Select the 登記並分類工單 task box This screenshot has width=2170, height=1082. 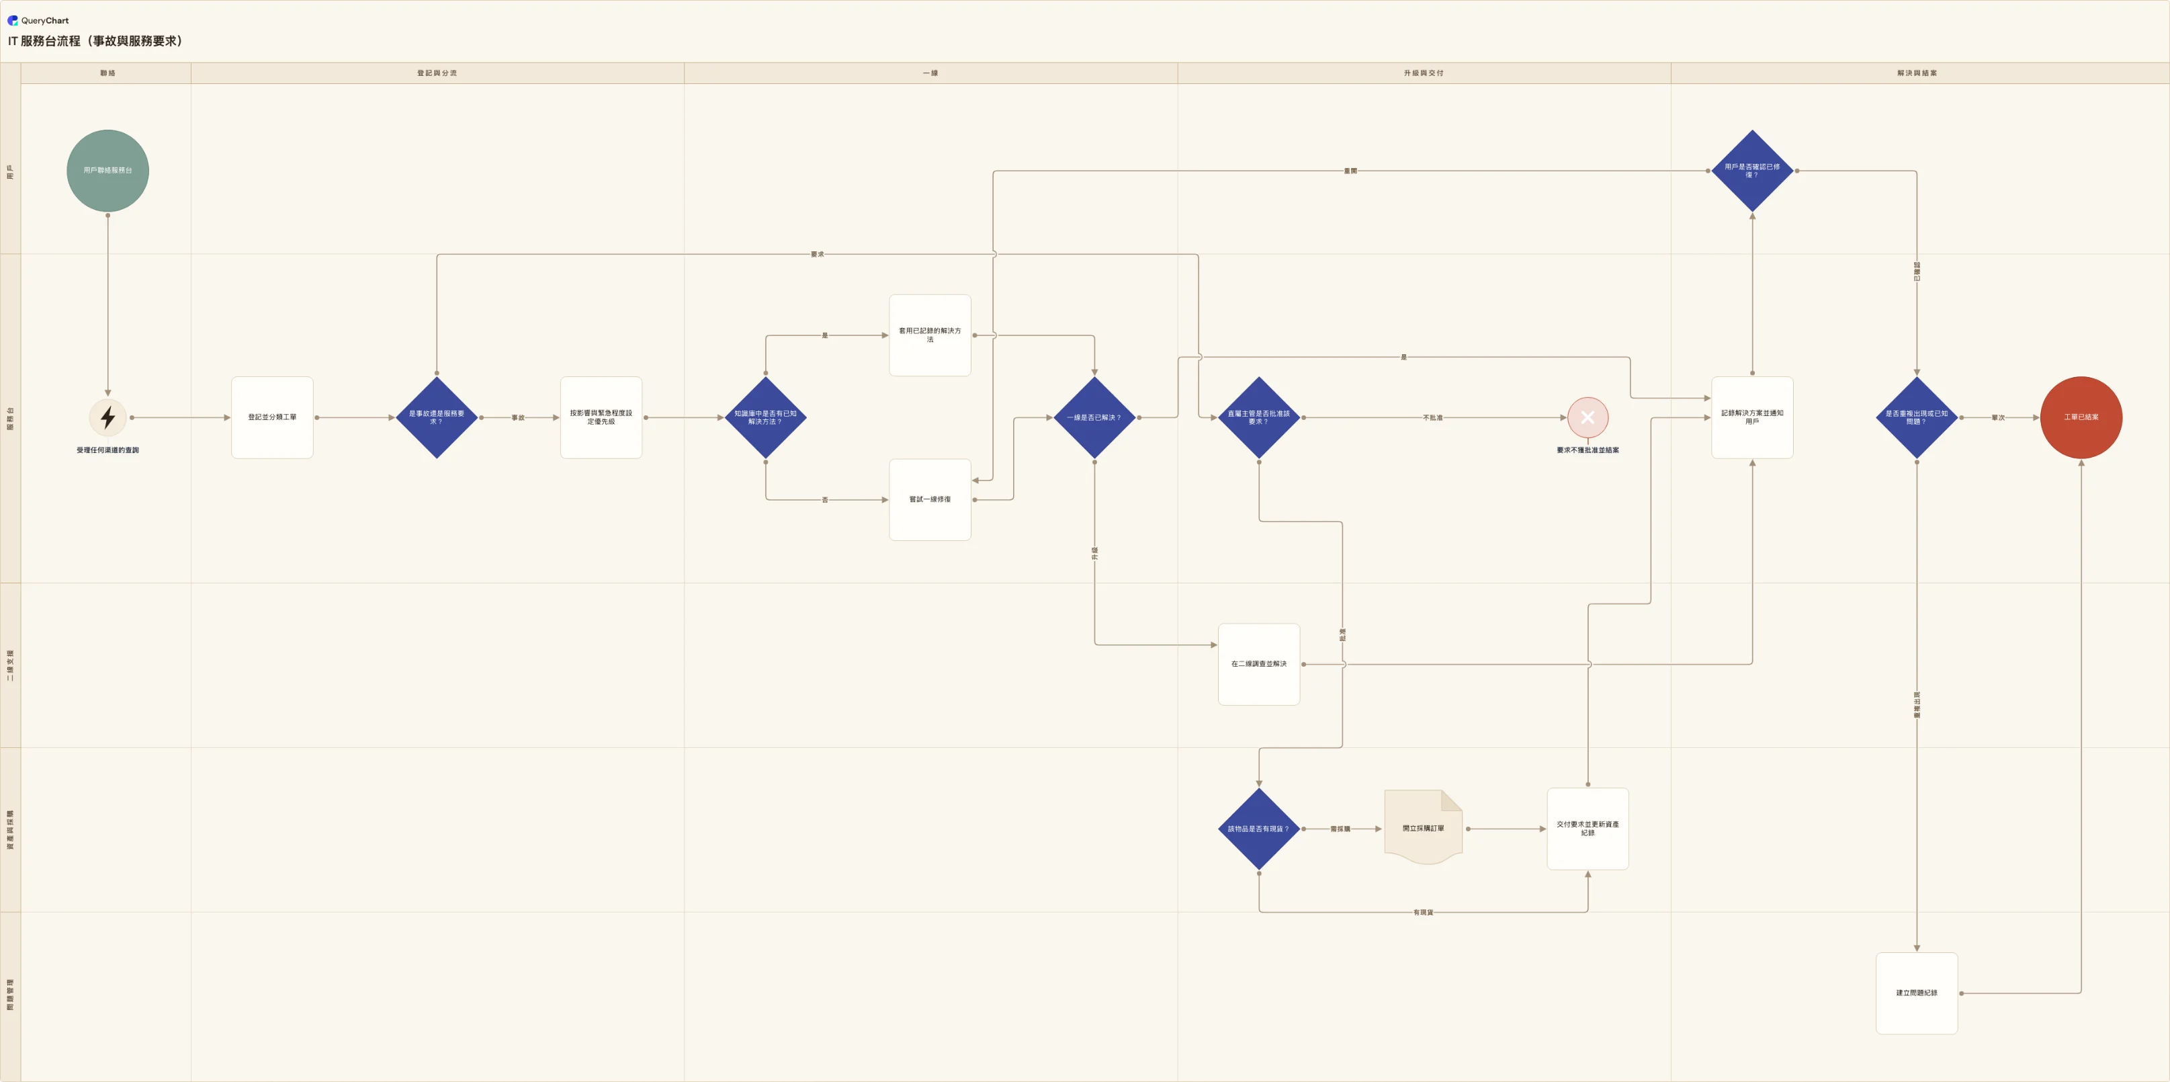click(x=272, y=417)
